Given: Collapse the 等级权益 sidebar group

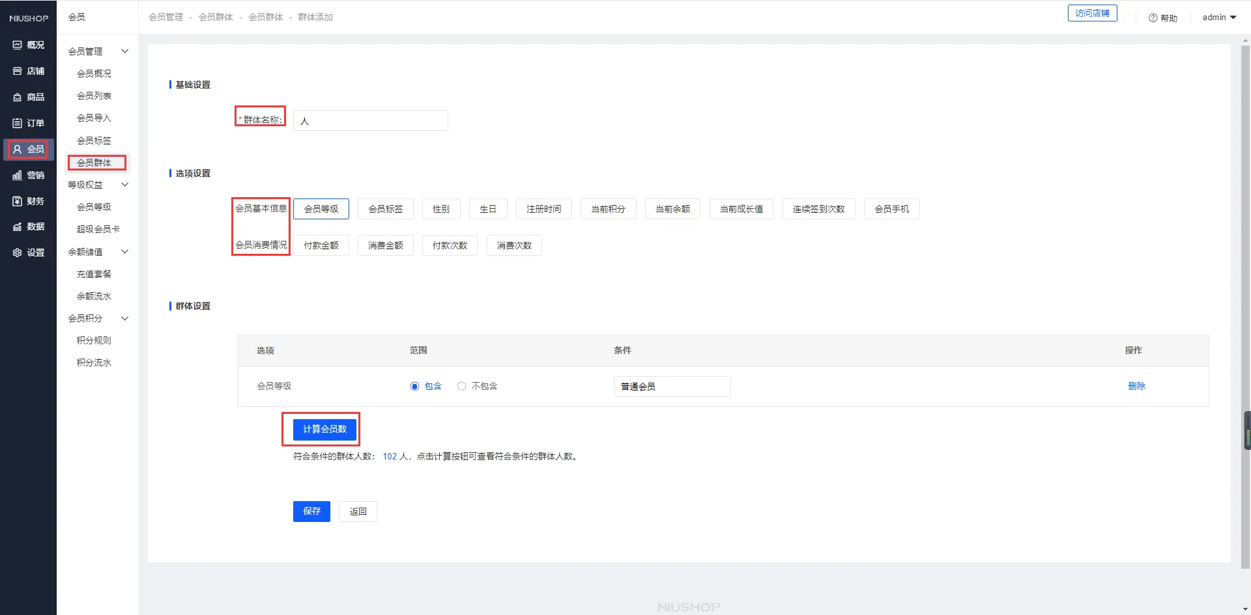Looking at the screenshot, I should click(124, 185).
